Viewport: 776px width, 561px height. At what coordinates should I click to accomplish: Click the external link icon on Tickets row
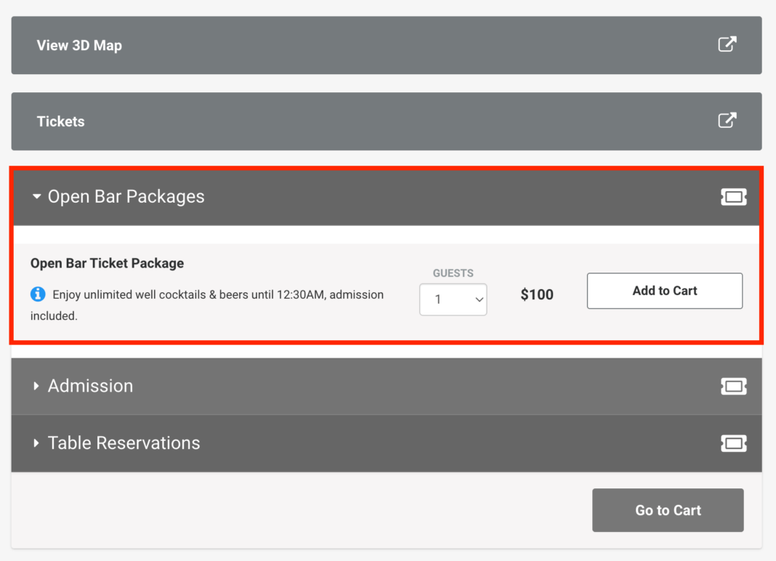click(727, 121)
